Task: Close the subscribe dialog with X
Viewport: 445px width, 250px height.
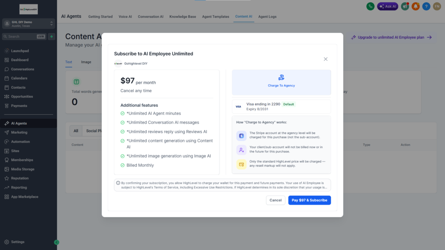Action: pyautogui.click(x=325, y=59)
